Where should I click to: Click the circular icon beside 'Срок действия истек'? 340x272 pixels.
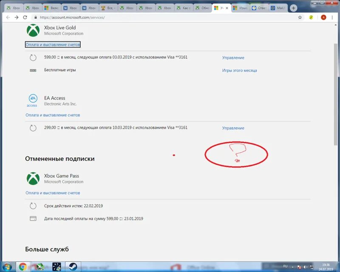33,206
